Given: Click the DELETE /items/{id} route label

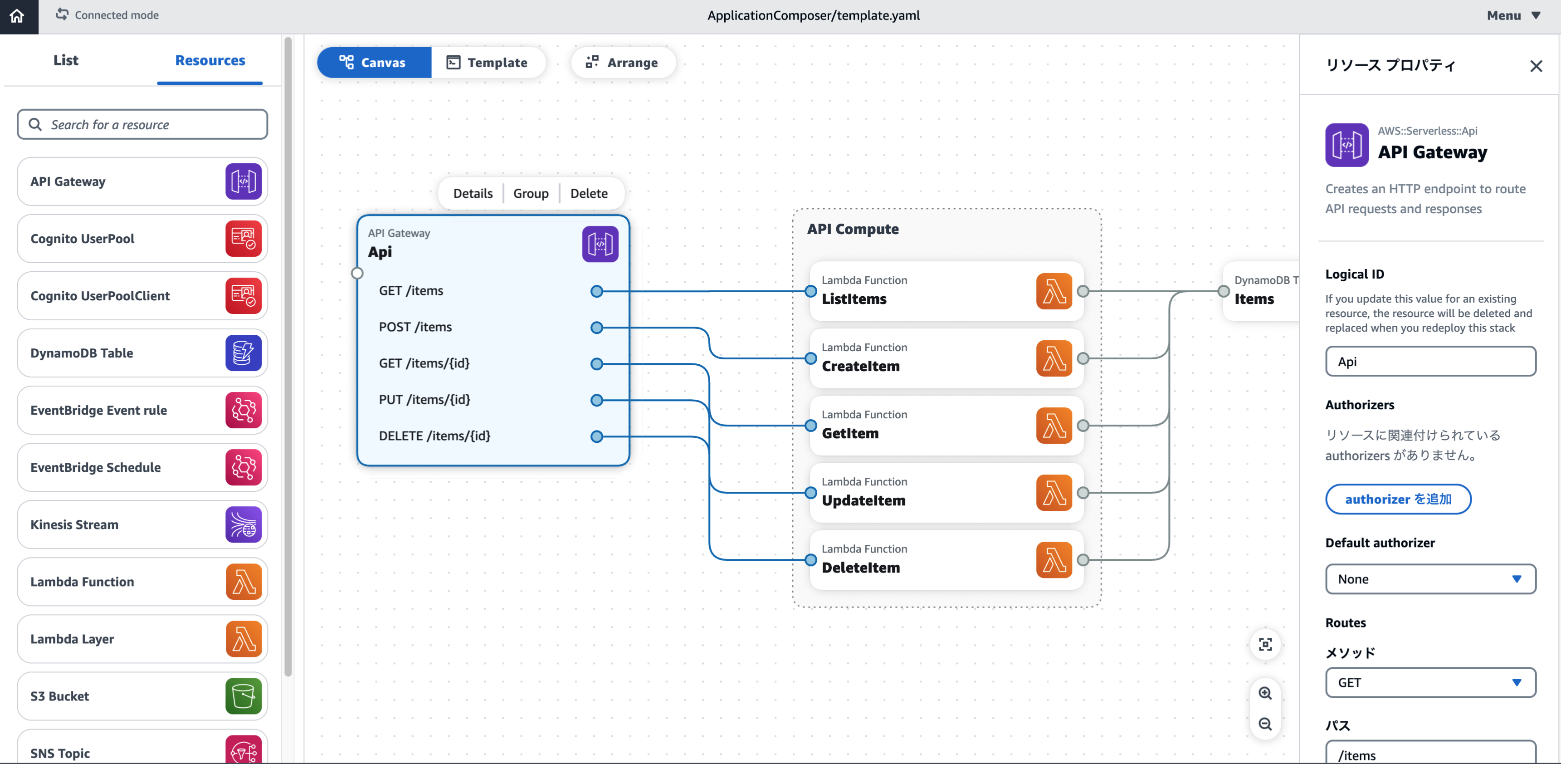Looking at the screenshot, I should [x=434, y=436].
